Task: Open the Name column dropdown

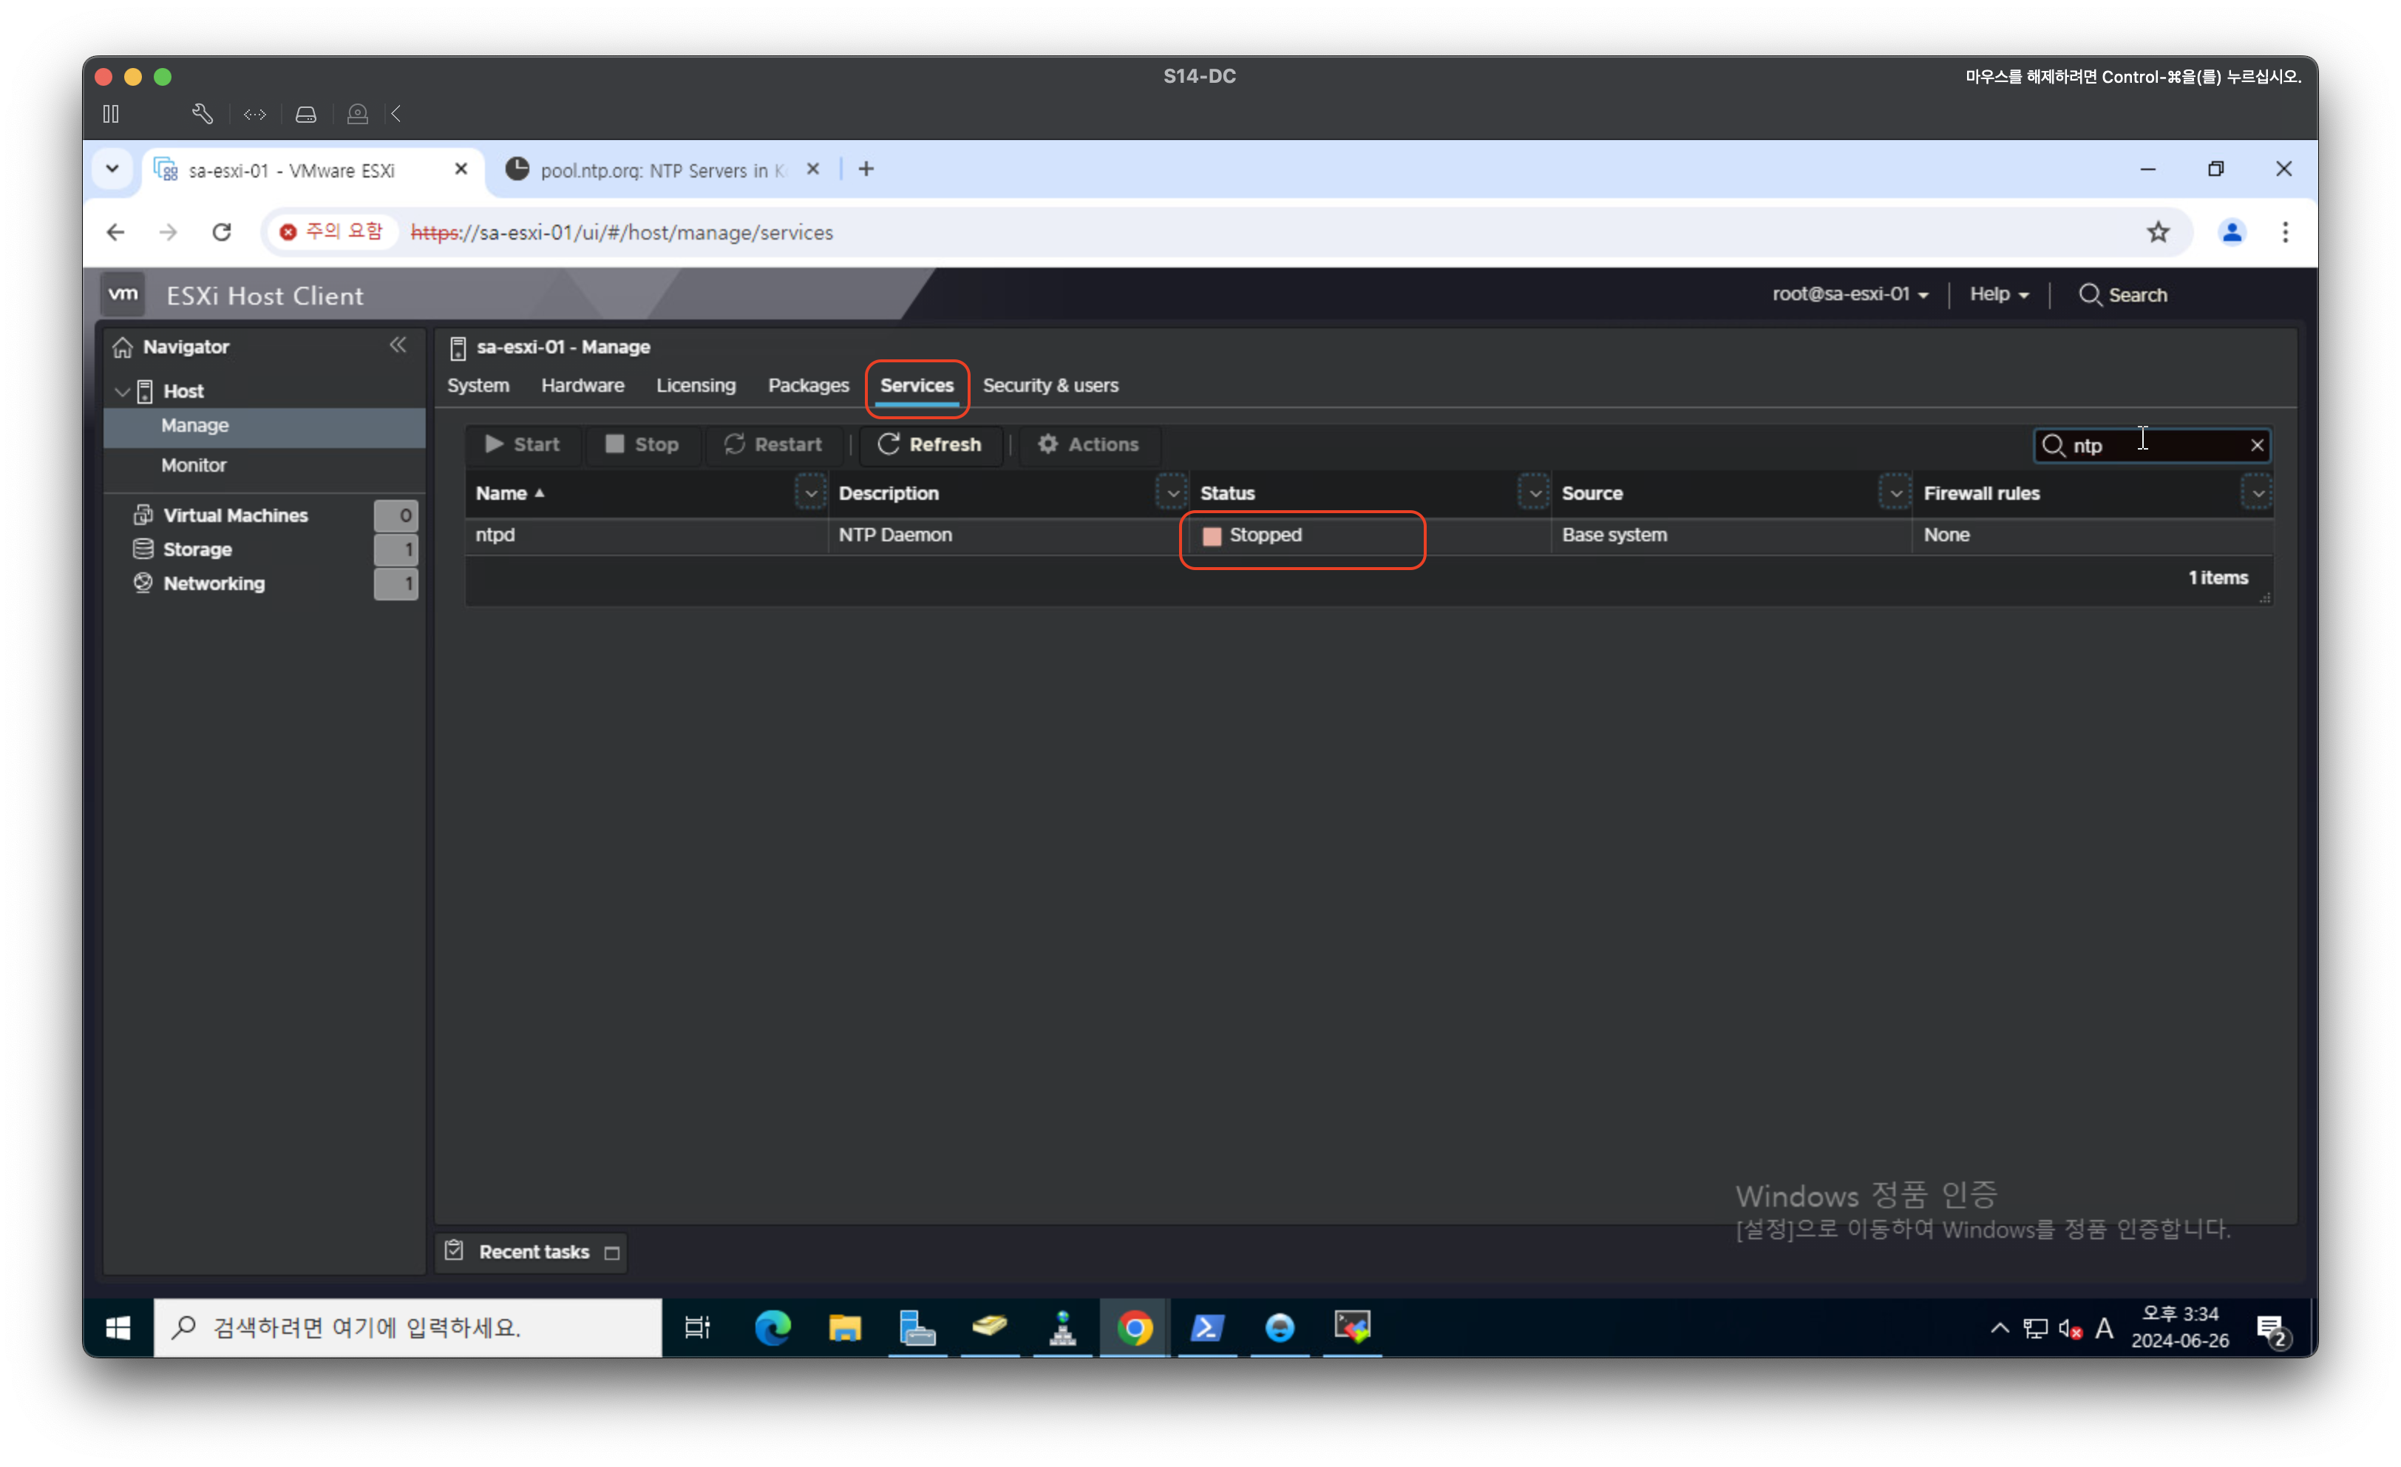Action: tap(809, 493)
